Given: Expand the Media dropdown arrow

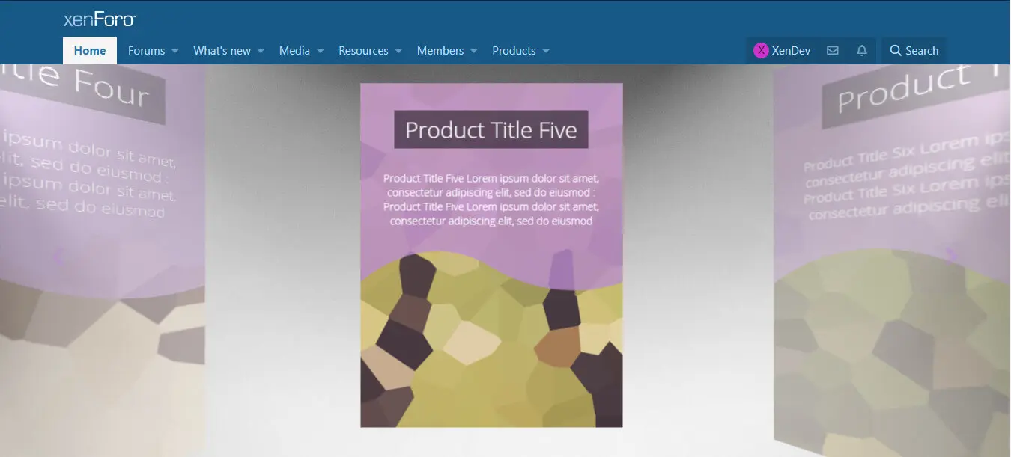Looking at the screenshot, I should tap(320, 51).
